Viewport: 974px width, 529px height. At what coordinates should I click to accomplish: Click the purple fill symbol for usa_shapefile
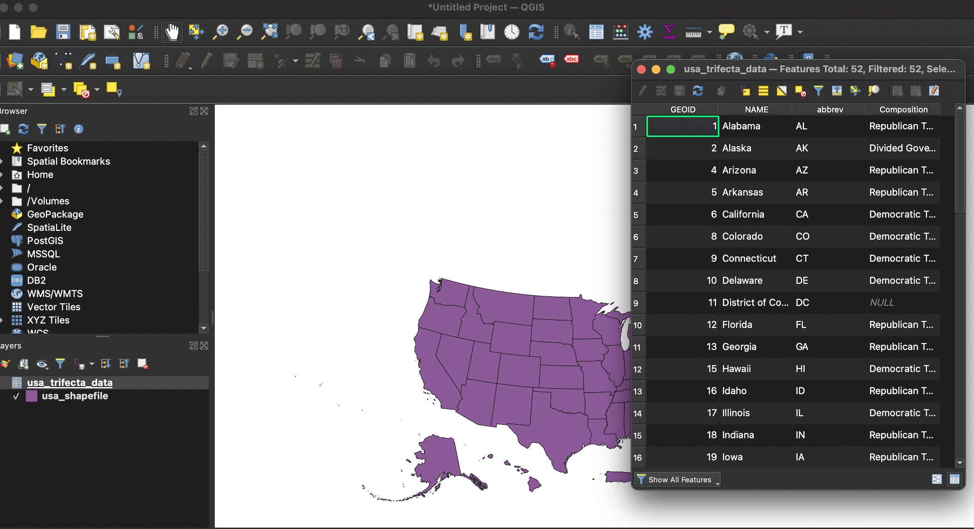click(x=31, y=396)
